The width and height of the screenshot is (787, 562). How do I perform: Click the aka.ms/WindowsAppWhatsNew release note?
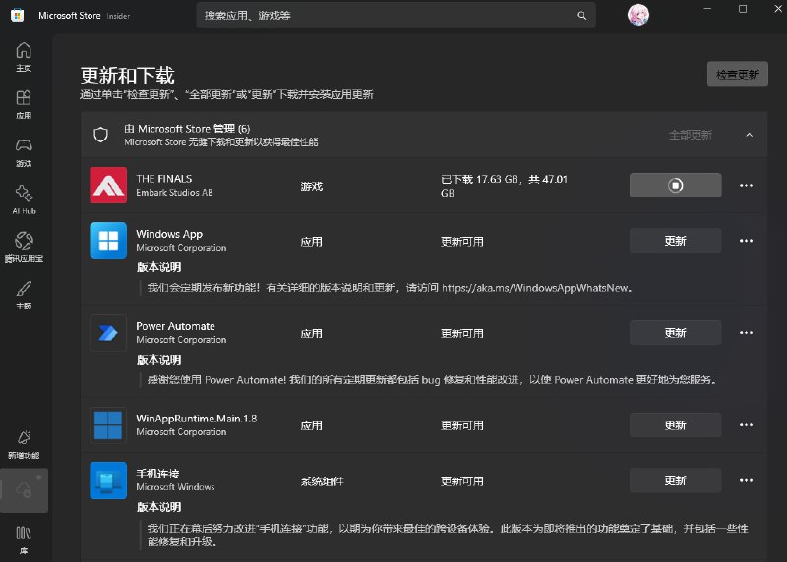click(390, 288)
